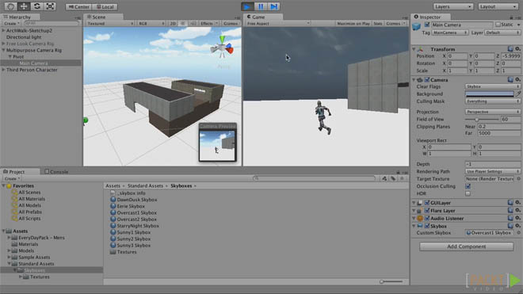The width and height of the screenshot is (523, 294).
Task: Open the Layers dropdown
Action: pyautogui.click(x=453, y=6)
